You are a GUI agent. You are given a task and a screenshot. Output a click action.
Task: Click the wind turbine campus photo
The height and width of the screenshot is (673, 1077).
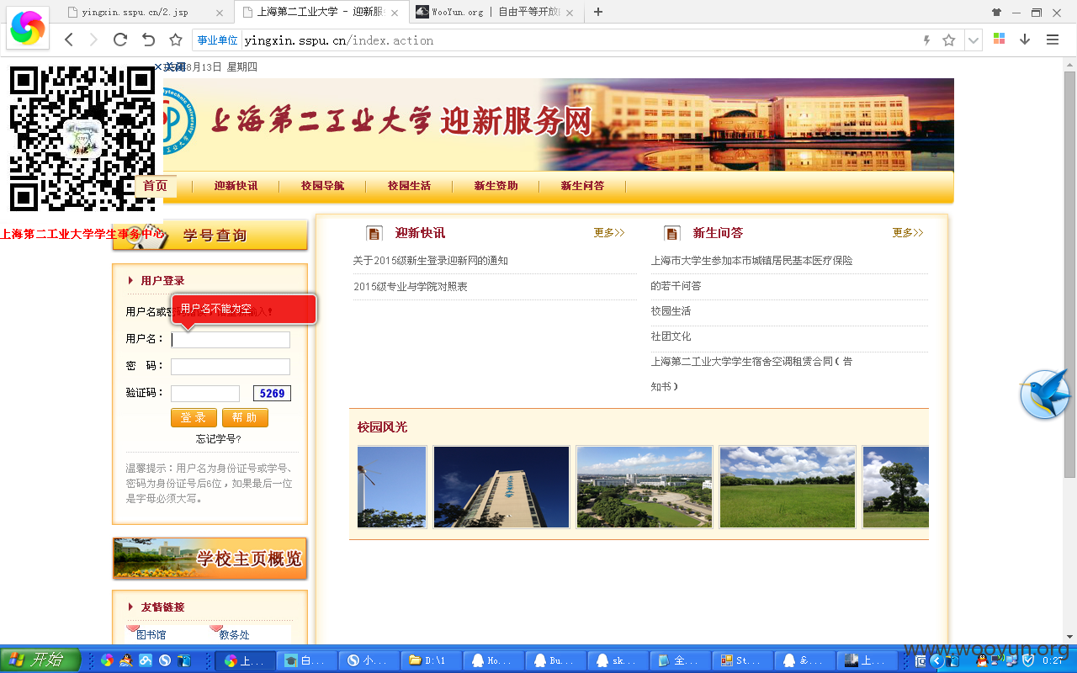coord(391,487)
